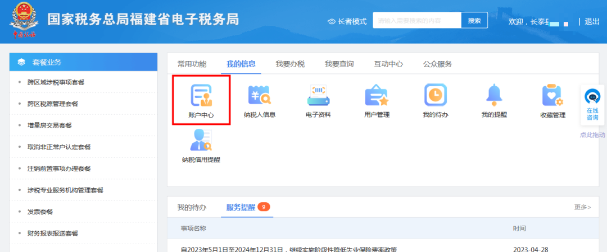Select the 我要查询 tab
The height and width of the screenshot is (252, 607).
point(339,64)
